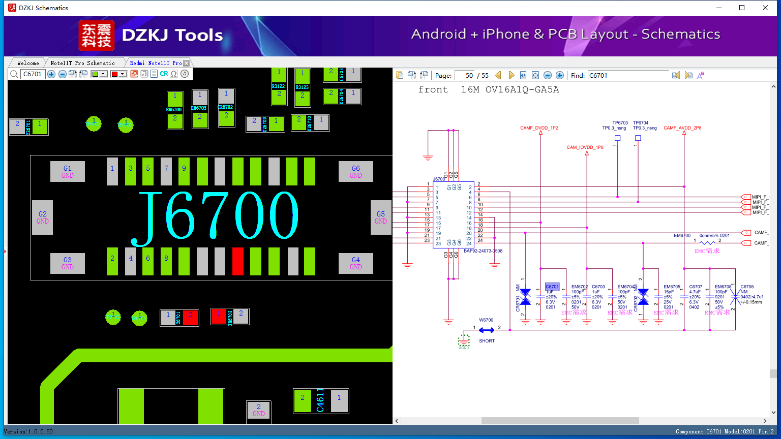Viewport: 781px width, 439px height.
Task: Click the DZKJ Tools logo
Action: (x=151, y=35)
